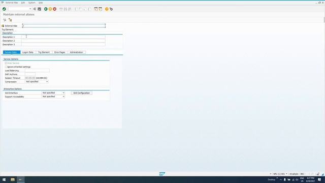Switch to the Trg Element tab
This screenshot has width=325, height=183.
44,52
